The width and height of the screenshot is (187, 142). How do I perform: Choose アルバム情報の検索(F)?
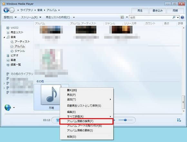point(86,121)
